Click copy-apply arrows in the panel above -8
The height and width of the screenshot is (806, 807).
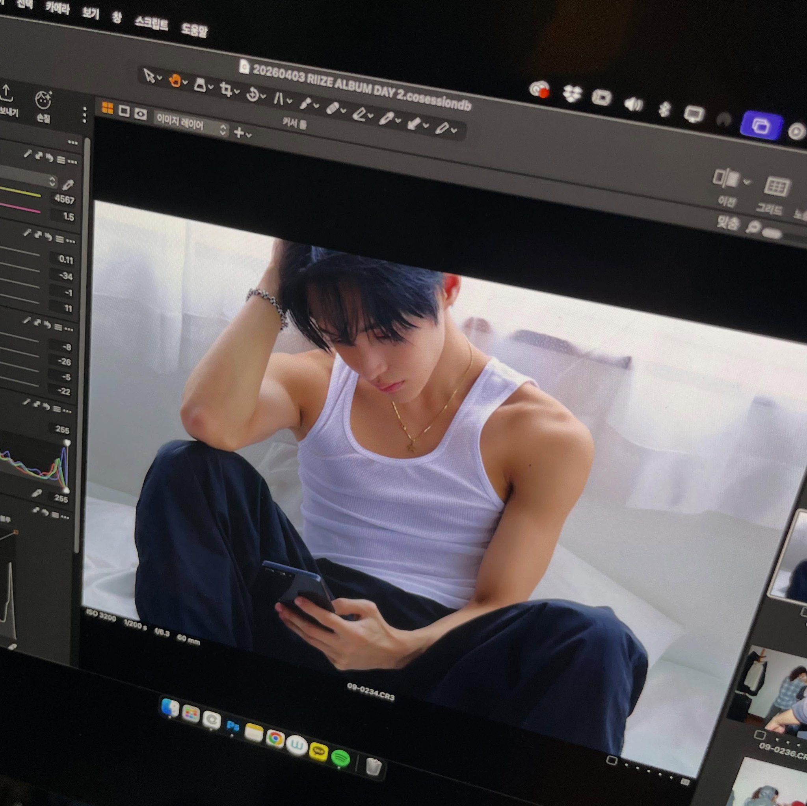point(37,322)
